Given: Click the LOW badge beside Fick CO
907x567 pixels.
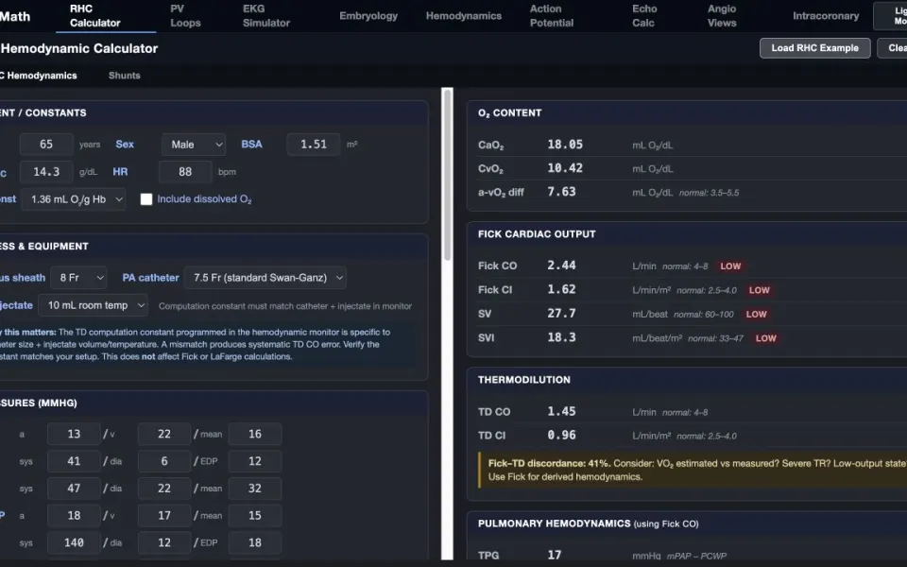Looking at the screenshot, I should 730,266.
